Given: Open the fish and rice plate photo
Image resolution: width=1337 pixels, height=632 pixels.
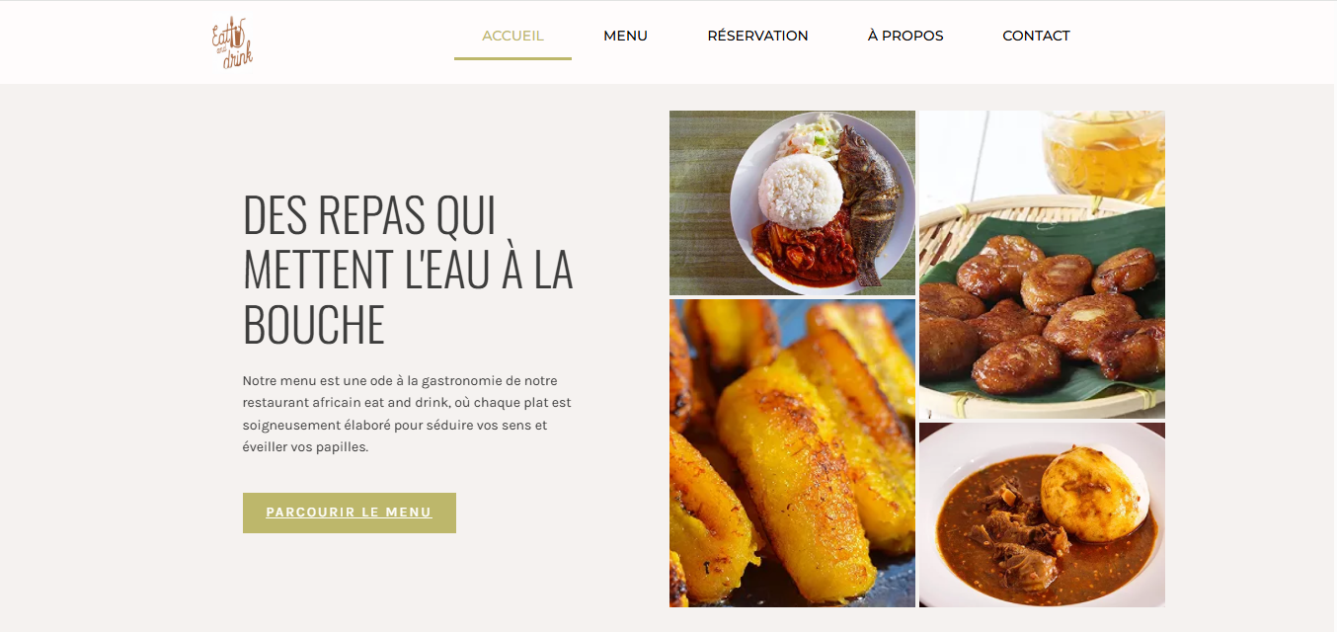Looking at the screenshot, I should coord(792,202).
